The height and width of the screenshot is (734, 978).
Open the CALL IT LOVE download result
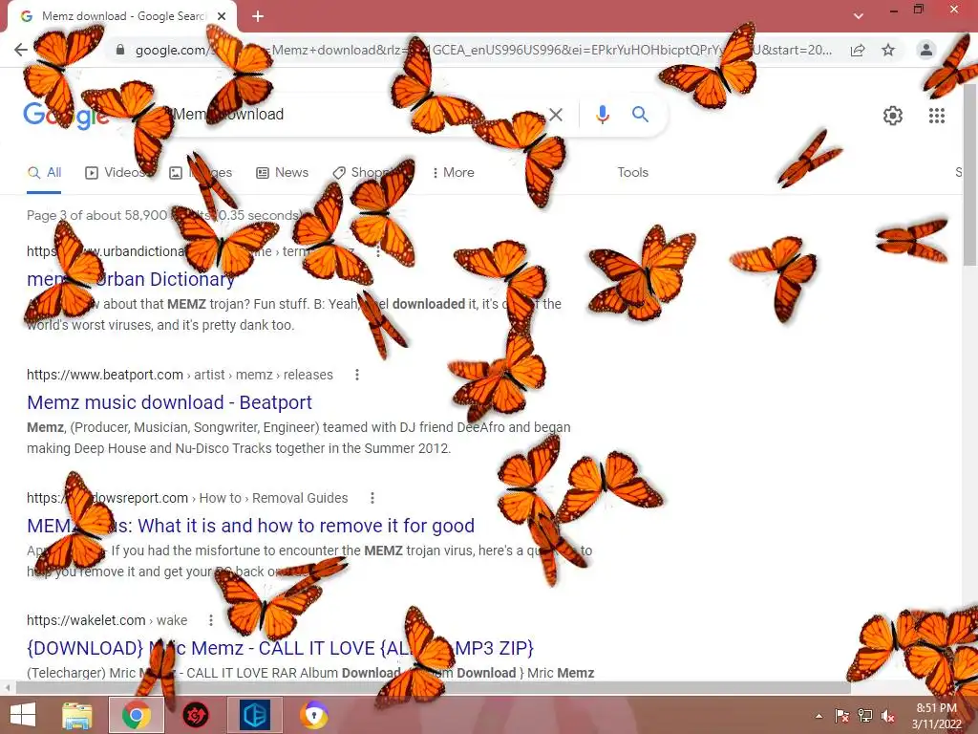tap(280, 648)
